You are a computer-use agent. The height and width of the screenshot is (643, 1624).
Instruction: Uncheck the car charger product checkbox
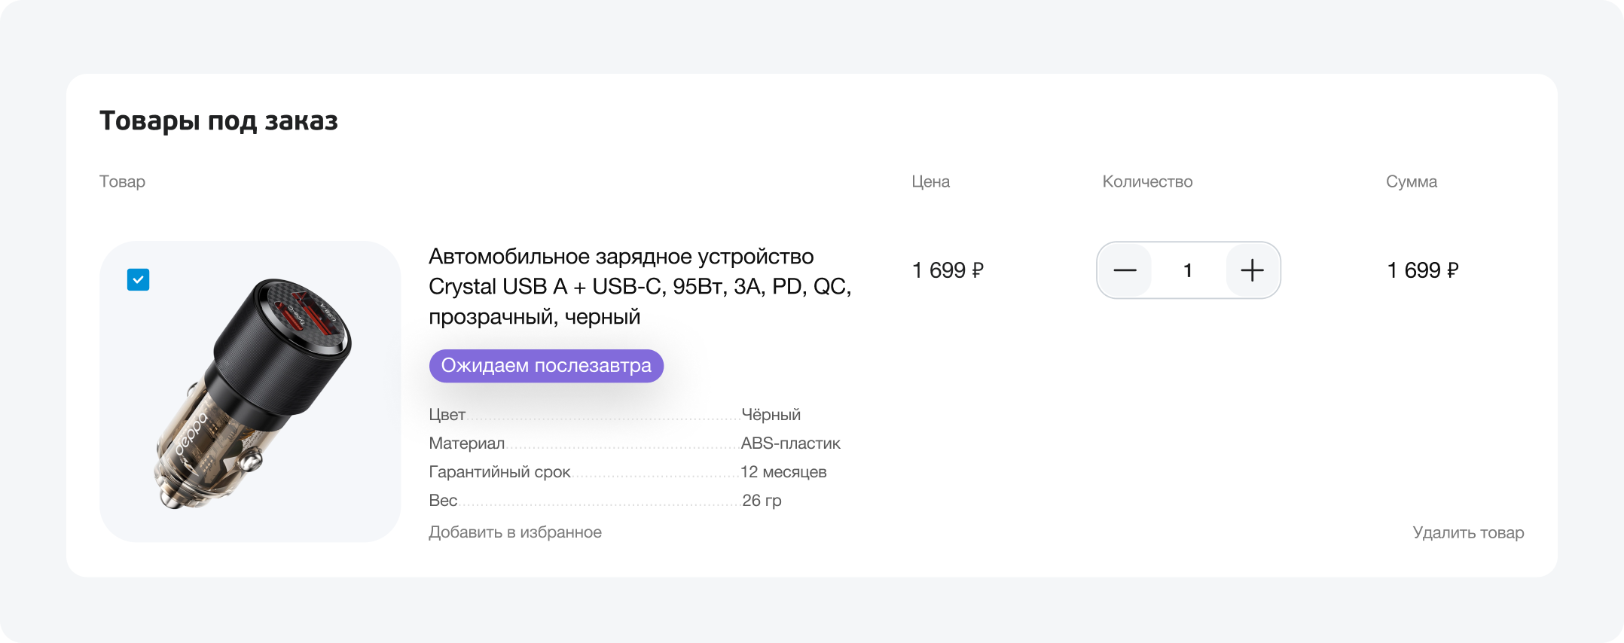point(138,279)
